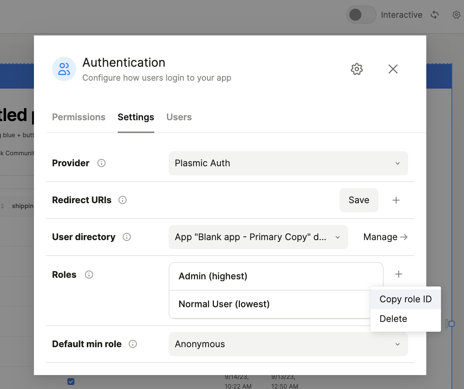Show User directory info tooltip icon

click(127, 237)
